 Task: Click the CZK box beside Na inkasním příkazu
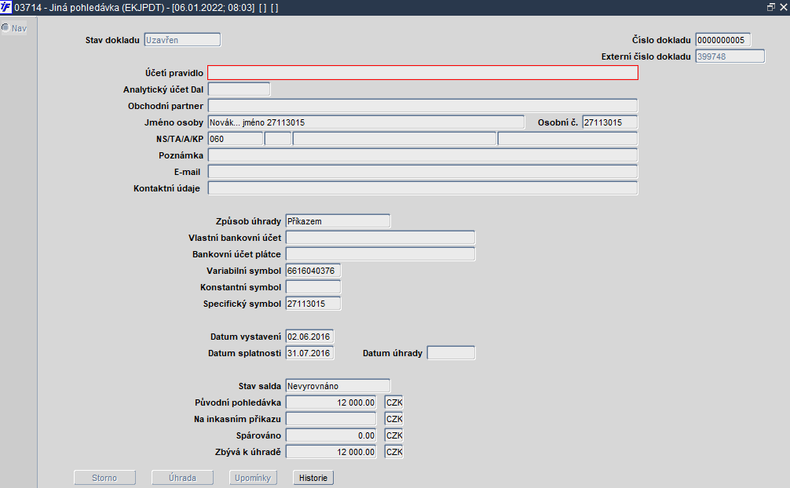click(394, 419)
